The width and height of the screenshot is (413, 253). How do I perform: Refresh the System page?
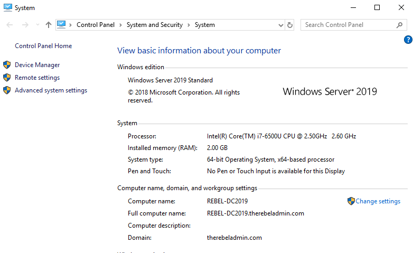(x=290, y=25)
